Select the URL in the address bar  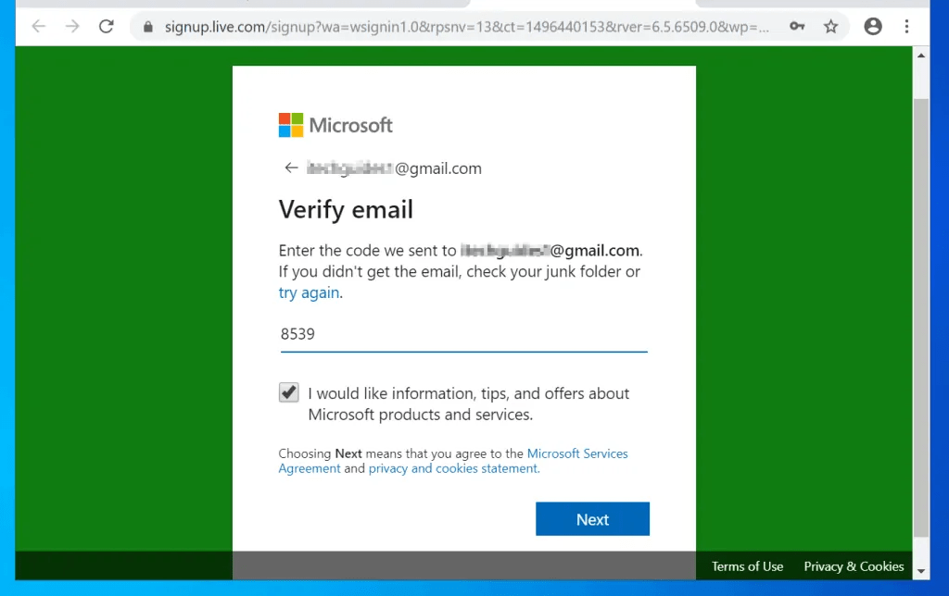(x=463, y=27)
